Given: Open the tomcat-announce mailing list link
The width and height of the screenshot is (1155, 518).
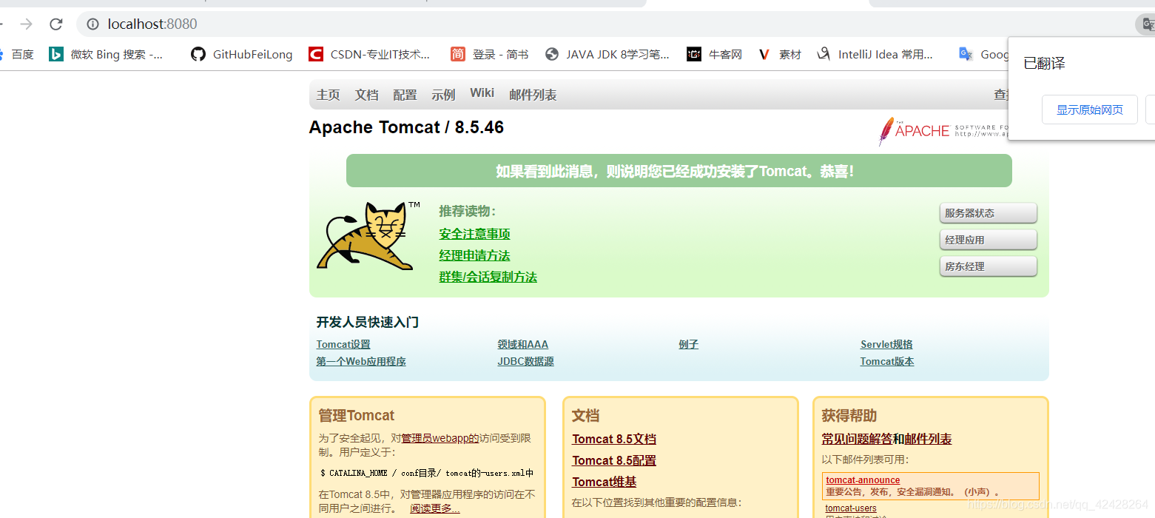Looking at the screenshot, I should click(x=863, y=480).
